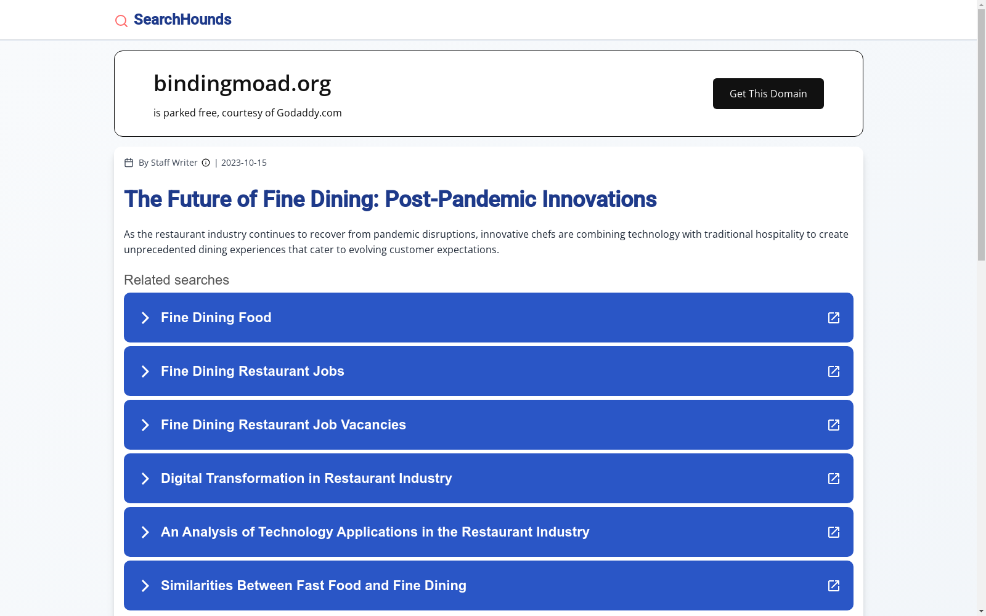Select An Analysis of Technology Applications link
Screen dimensions: 986x616
tap(375, 532)
